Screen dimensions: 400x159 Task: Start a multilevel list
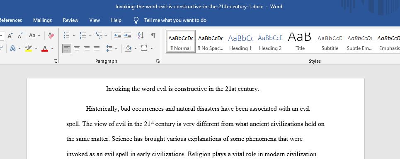point(99,36)
